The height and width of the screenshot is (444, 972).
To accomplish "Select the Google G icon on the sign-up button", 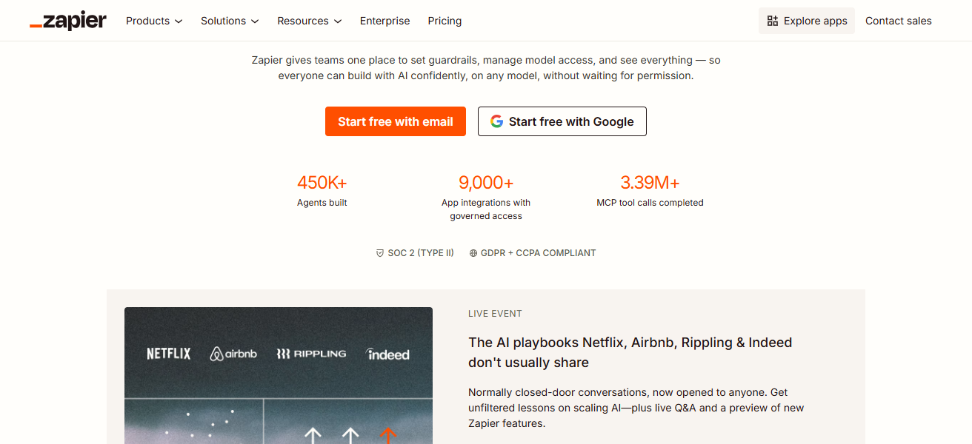I will coord(496,121).
